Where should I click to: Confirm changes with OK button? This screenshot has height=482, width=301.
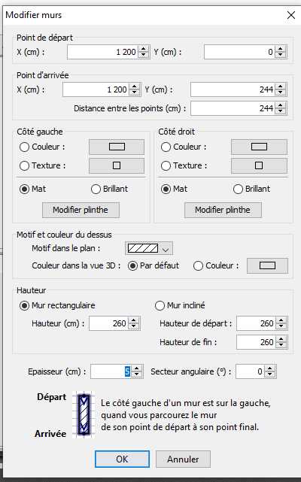pos(122,459)
